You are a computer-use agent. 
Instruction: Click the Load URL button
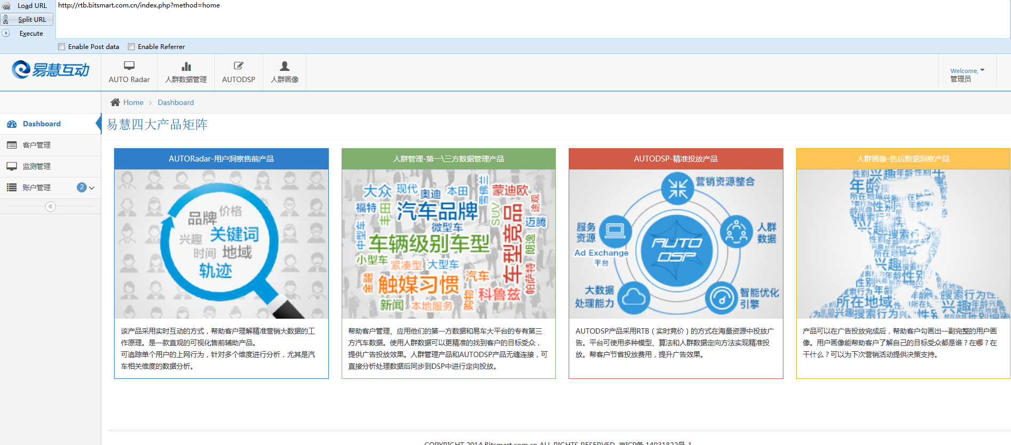27,6
